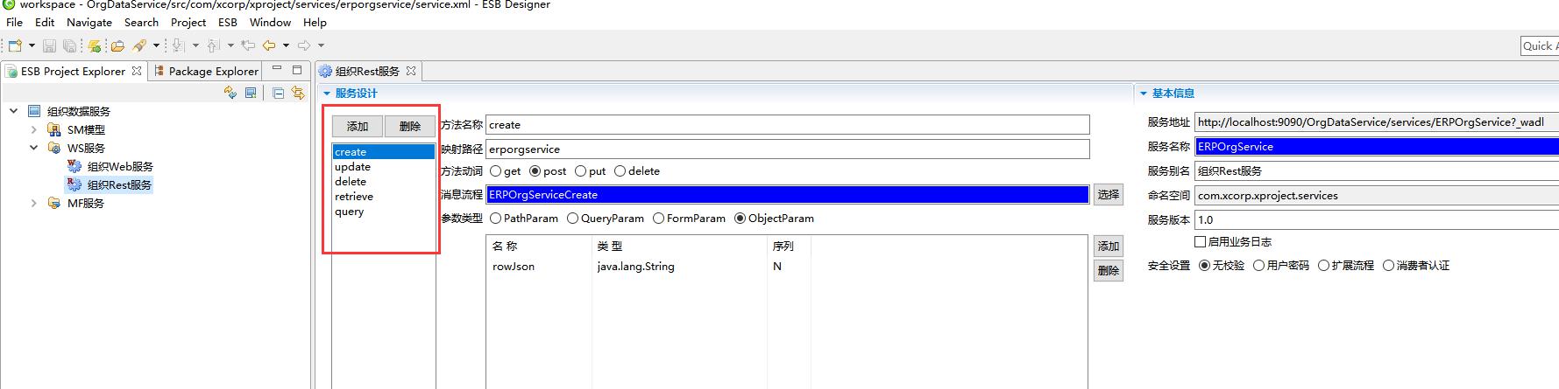Close the 组织Rest服务 editor tab
1559x389 pixels.
tap(410, 71)
